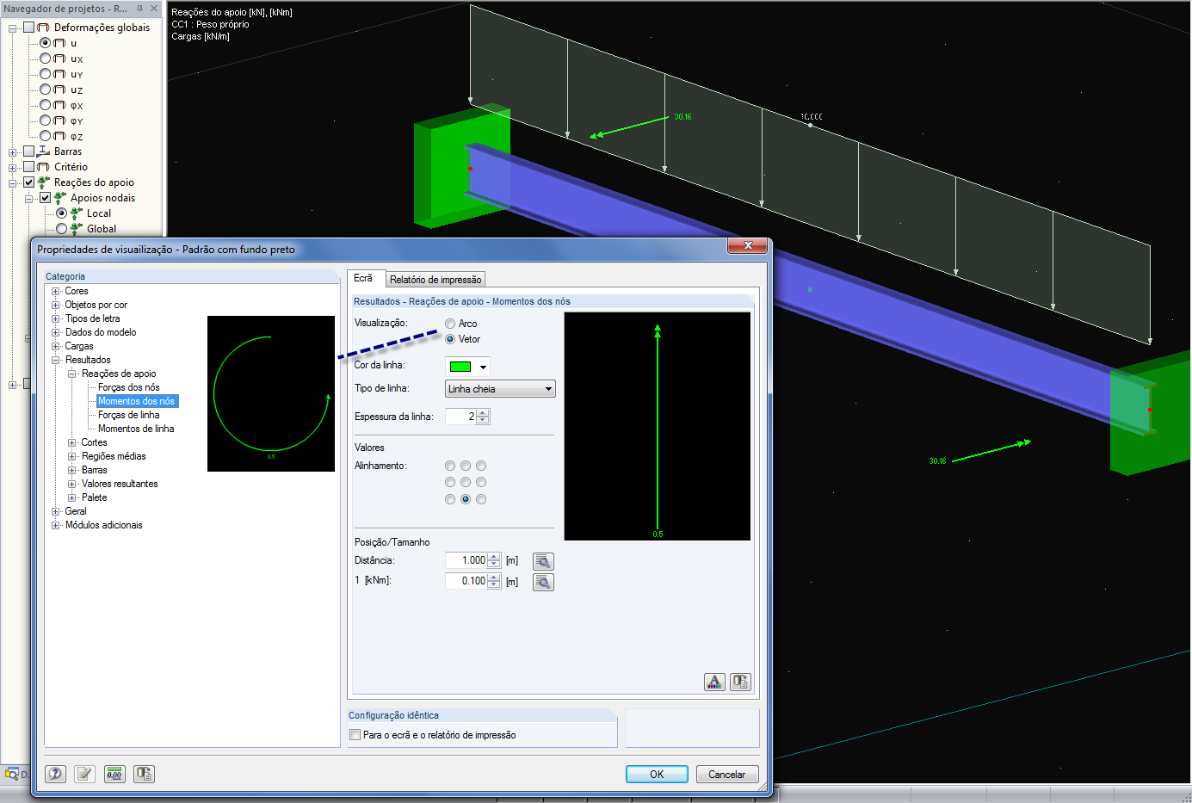
Task: Open help from the dialog's question-mark icon
Action: click(x=55, y=774)
